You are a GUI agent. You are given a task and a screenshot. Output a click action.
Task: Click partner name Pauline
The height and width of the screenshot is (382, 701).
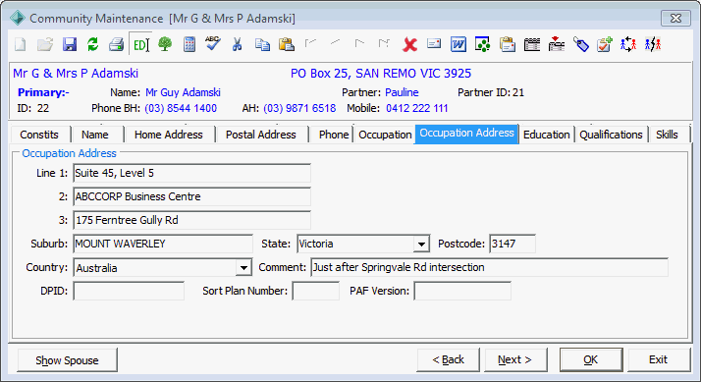pyautogui.click(x=402, y=92)
